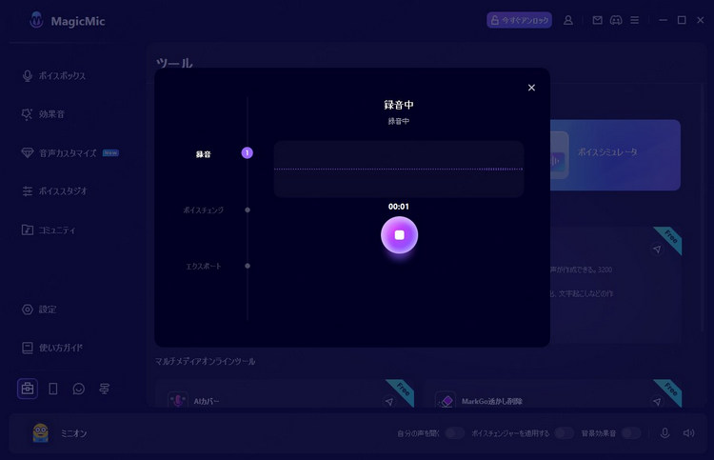This screenshot has width=714, height=460.
Task: Open the hamburger menu icon
Action: (x=634, y=20)
